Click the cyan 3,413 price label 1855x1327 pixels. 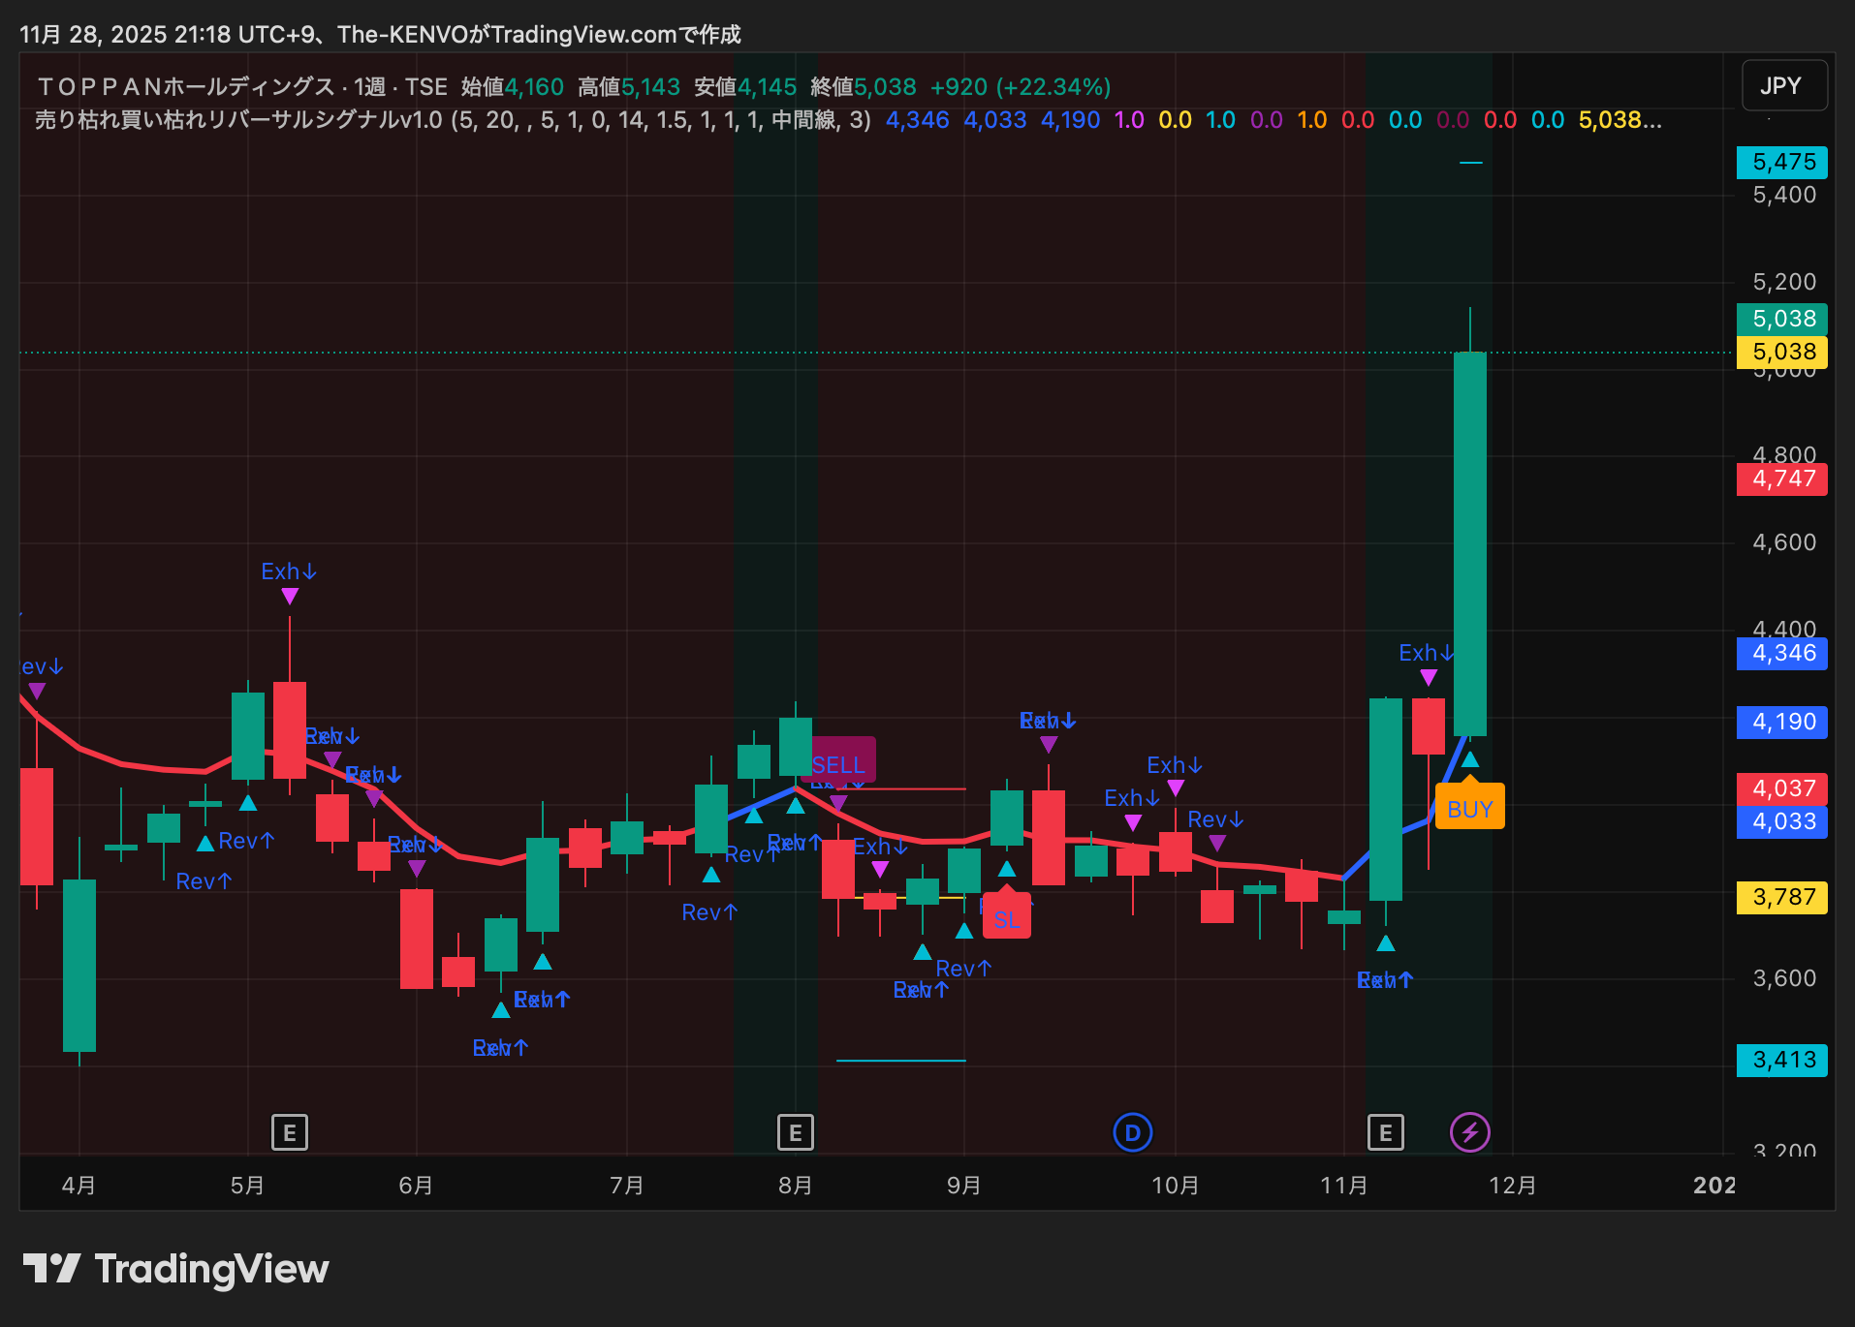point(1782,1060)
